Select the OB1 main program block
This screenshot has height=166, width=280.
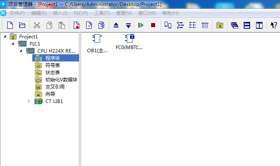(x=97, y=43)
